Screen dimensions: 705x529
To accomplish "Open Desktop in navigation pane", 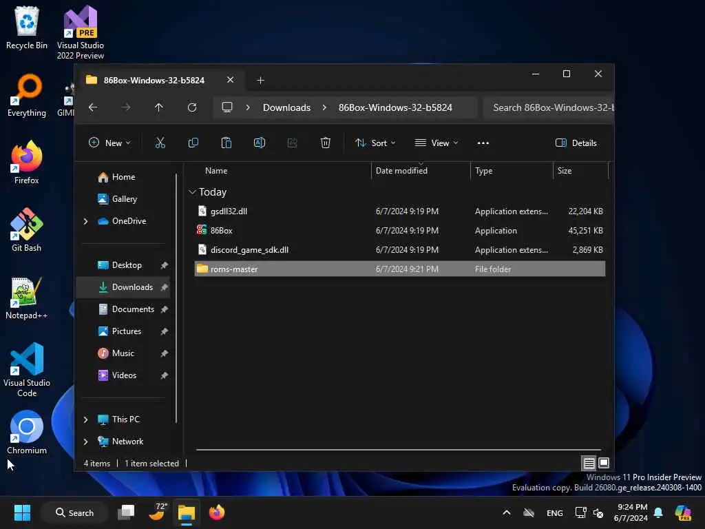I will click(127, 265).
